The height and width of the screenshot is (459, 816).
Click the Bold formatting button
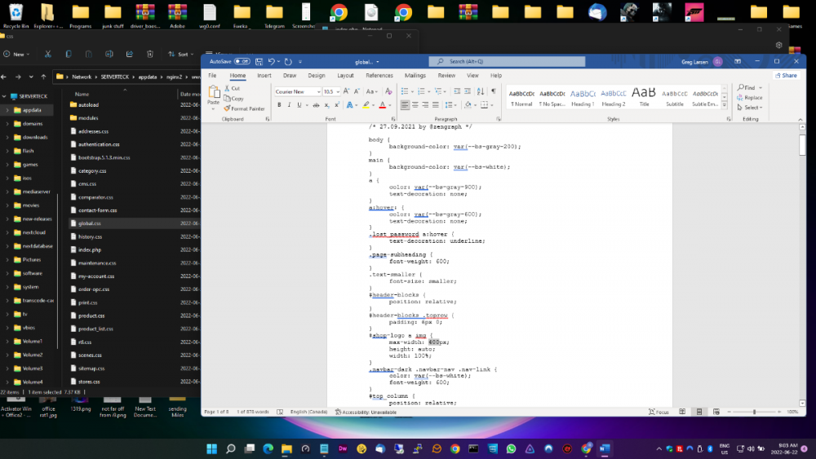click(279, 105)
